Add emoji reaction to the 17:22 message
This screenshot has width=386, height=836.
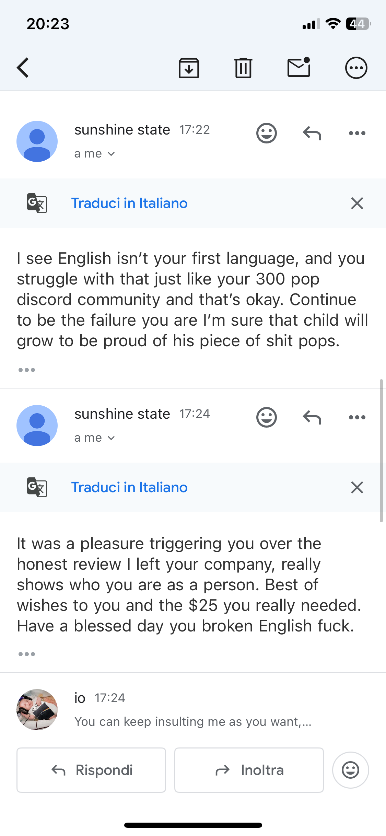pos(266,133)
